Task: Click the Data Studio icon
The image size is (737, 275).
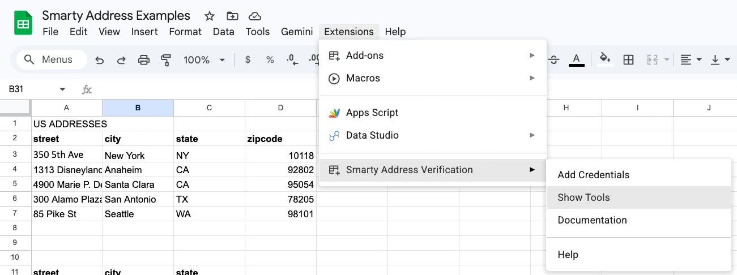Action: [x=334, y=135]
